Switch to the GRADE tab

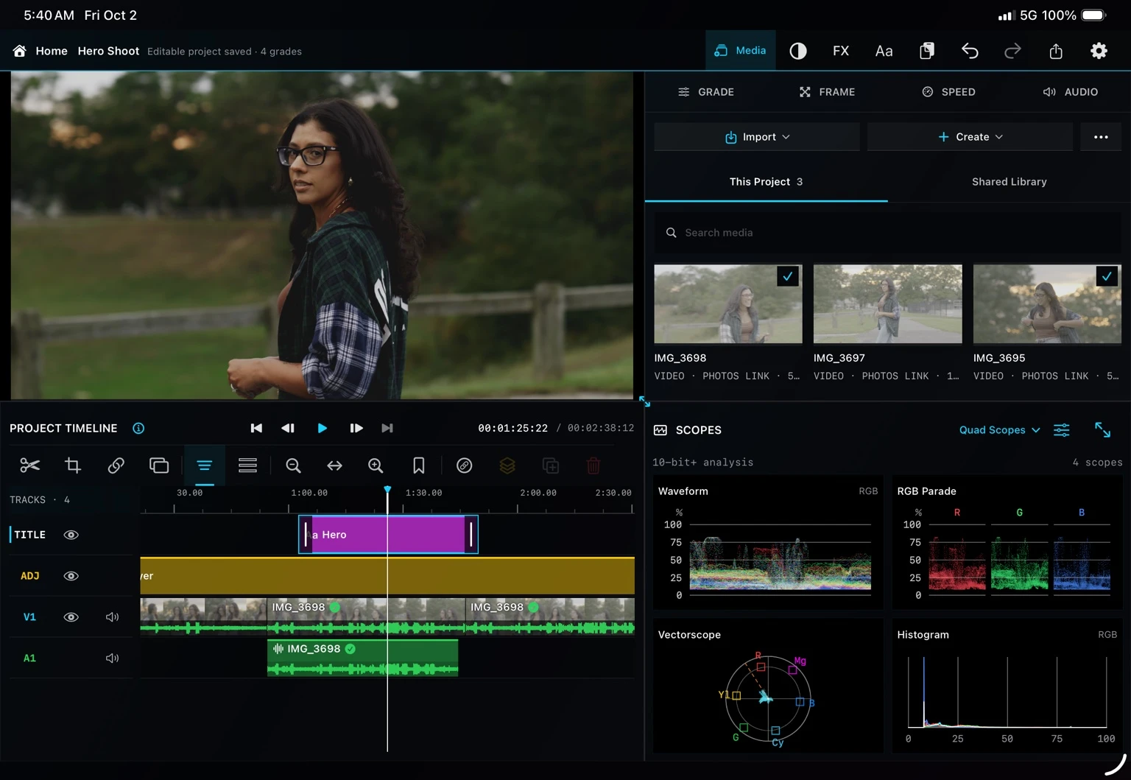tap(706, 92)
